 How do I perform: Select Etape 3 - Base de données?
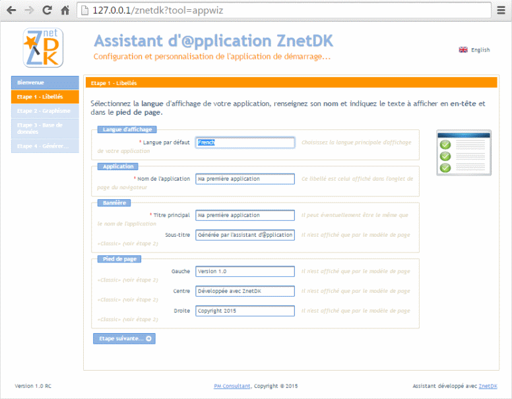[x=45, y=129]
